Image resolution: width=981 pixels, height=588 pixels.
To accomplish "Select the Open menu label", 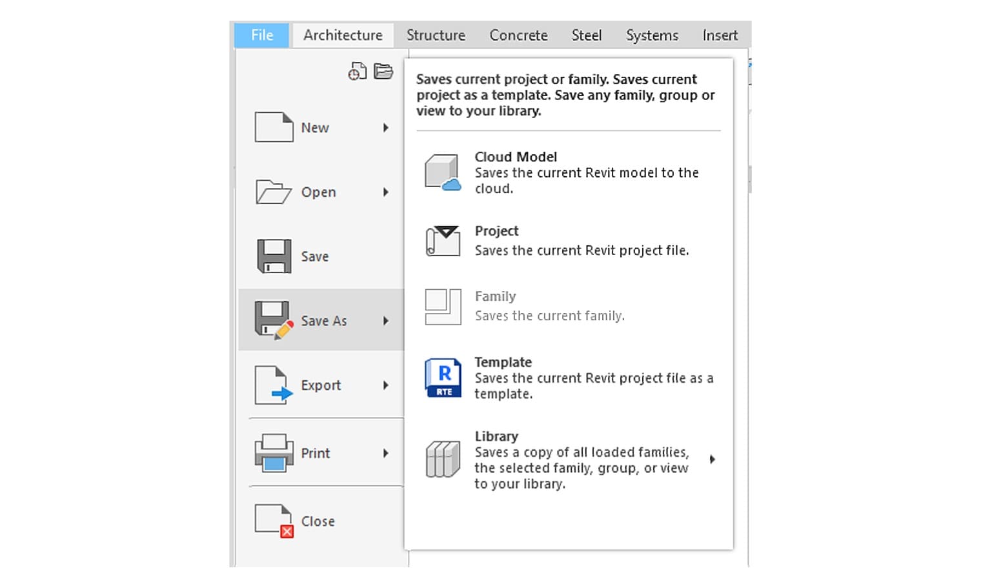I will pos(318,192).
